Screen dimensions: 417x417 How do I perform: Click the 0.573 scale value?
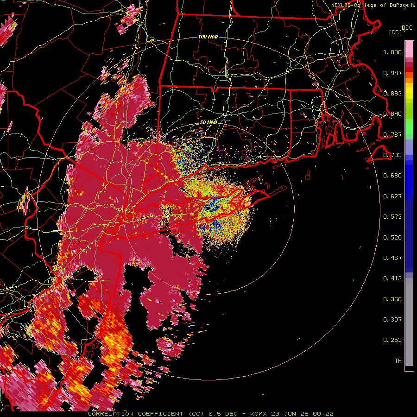point(392,217)
